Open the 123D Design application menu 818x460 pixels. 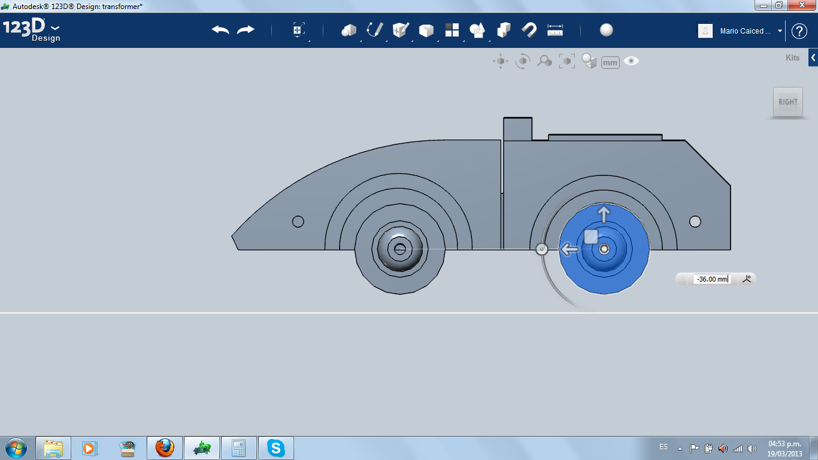click(x=32, y=30)
